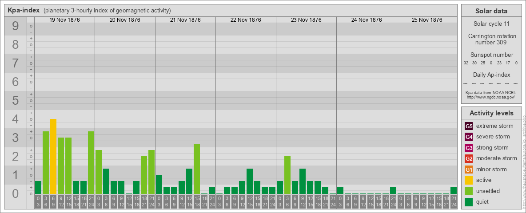Select the 21 Nov 1876 date header

click(x=186, y=20)
